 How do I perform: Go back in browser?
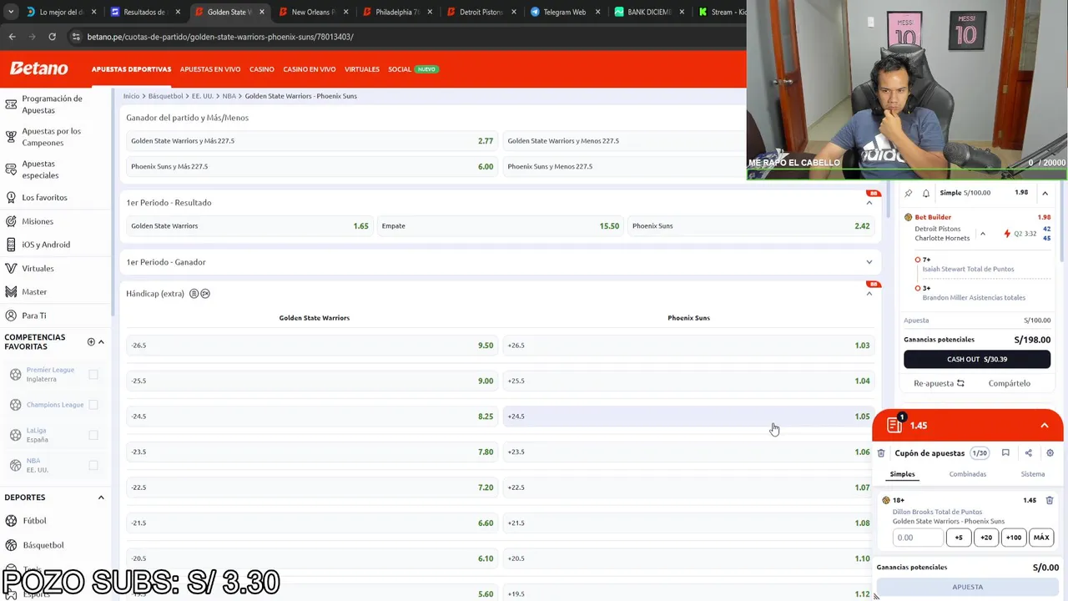point(12,37)
